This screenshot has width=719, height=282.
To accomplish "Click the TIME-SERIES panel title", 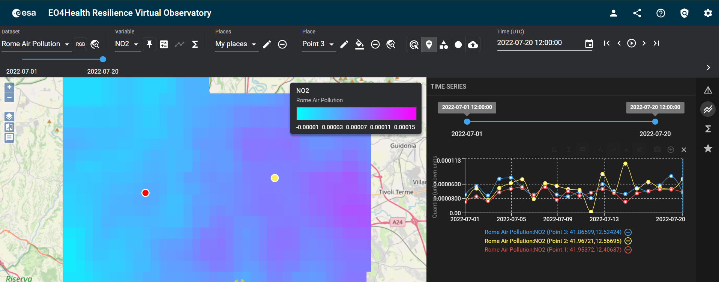I will pos(448,87).
